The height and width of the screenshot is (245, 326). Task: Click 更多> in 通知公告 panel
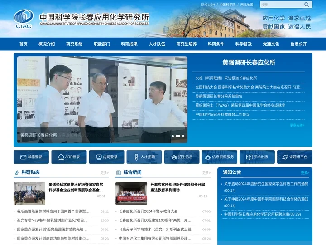pyautogui.click(x=305, y=173)
